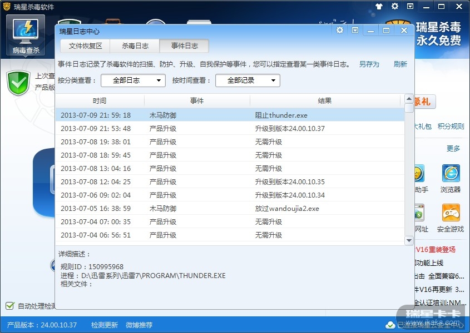
Task: Click the Rising lion logo icon
Action: [6, 6]
